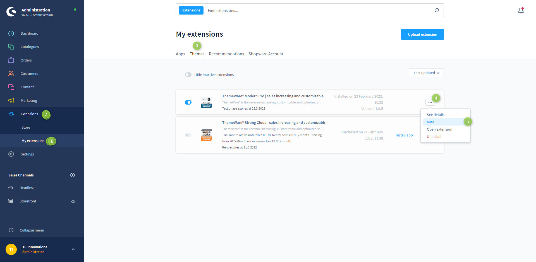536x262 pixels.
Task: Click the Sales Channels heading
Action: click(x=21, y=175)
